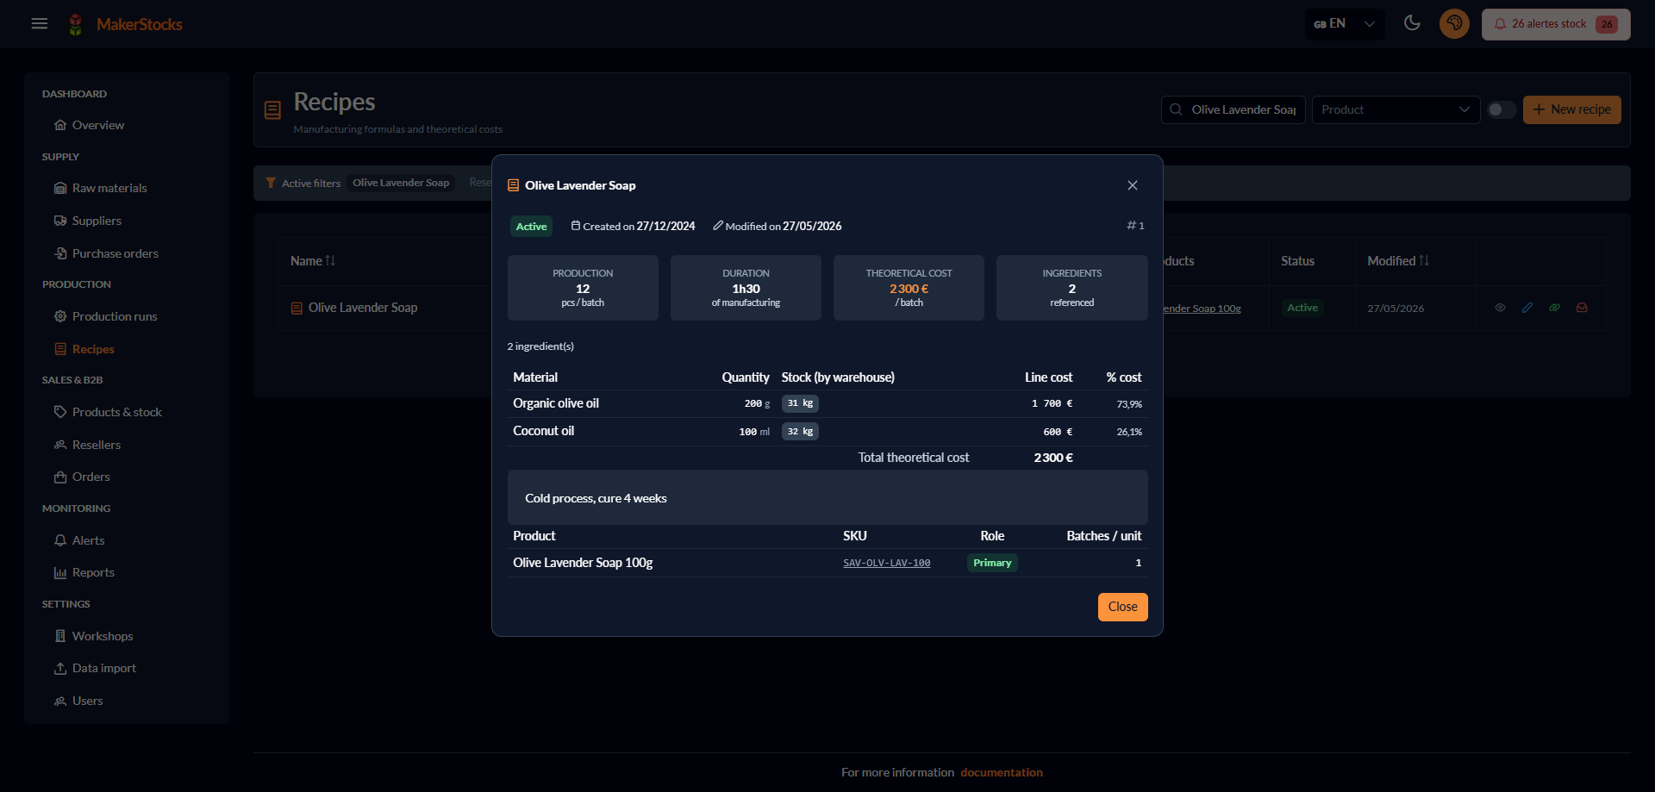Open Alerts in Monitoring
1655x792 pixels.
point(89,540)
